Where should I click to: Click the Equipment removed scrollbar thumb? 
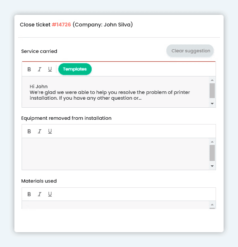(x=212, y=153)
